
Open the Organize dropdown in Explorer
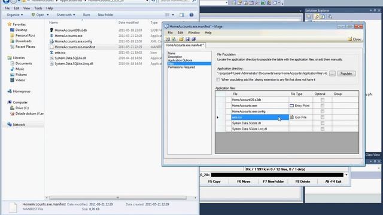(x=14, y=15)
